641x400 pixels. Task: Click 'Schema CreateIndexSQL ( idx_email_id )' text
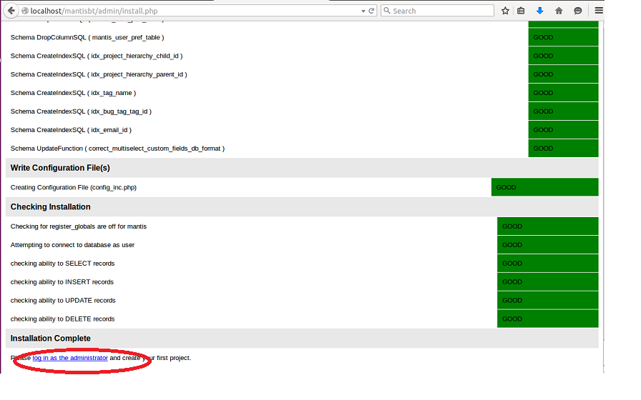[x=71, y=130]
